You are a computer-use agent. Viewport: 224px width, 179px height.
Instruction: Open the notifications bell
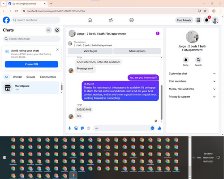(x=207, y=20)
